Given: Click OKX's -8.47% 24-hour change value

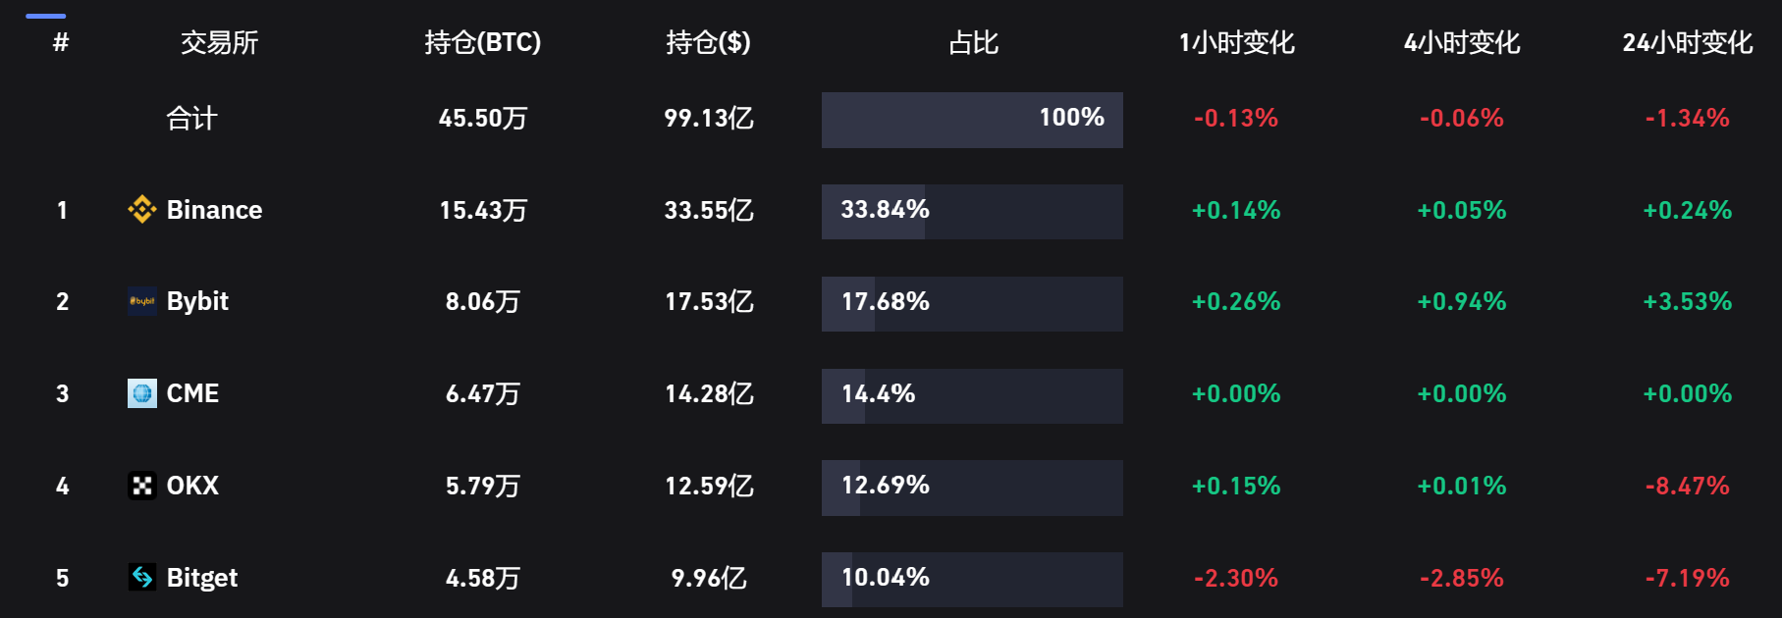Looking at the screenshot, I should (1688, 486).
